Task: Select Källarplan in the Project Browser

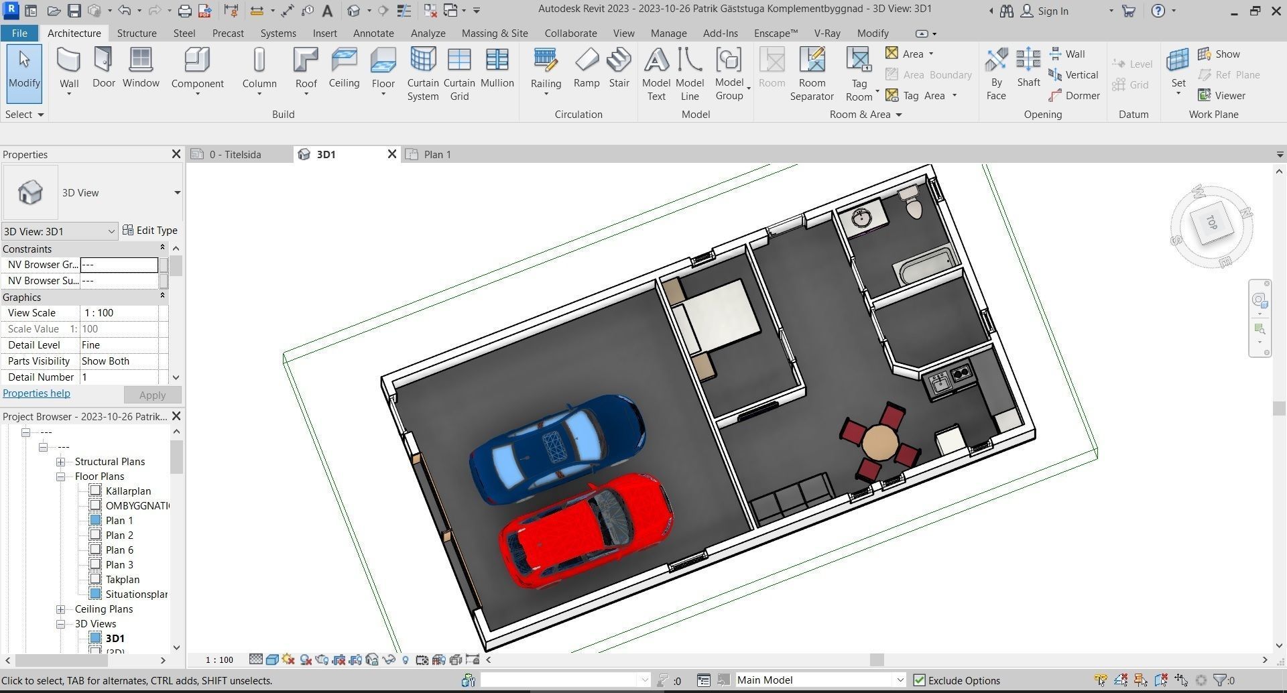Action: pyautogui.click(x=128, y=491)
